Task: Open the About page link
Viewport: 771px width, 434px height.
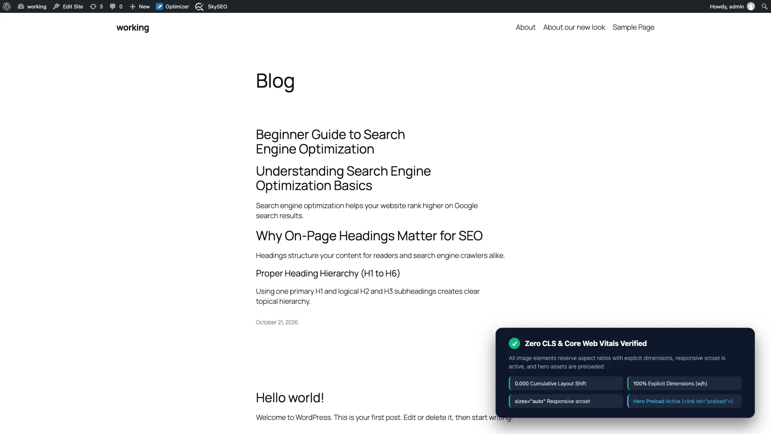Action: 526,27
